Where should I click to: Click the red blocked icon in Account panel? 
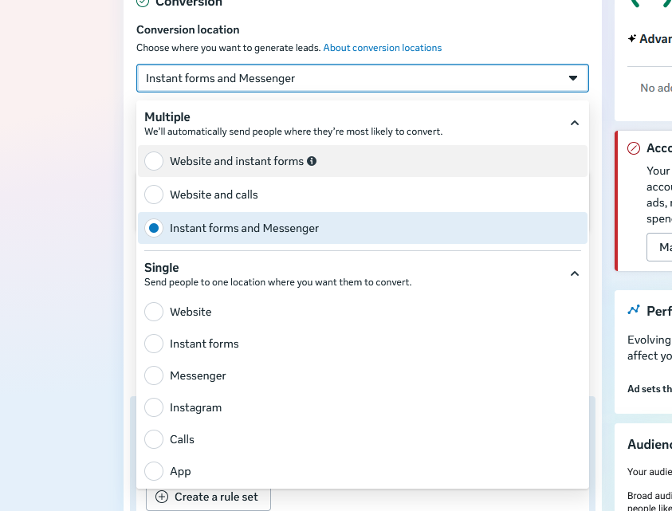click(x=634, y=148)
